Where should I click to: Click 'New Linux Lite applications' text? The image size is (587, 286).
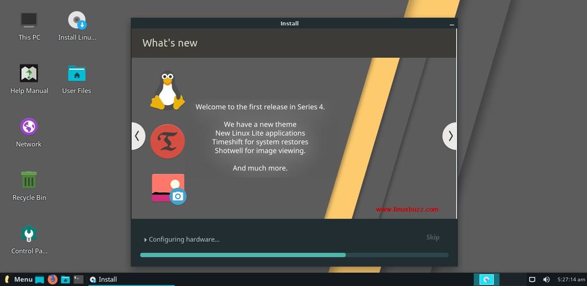[260, 133]
